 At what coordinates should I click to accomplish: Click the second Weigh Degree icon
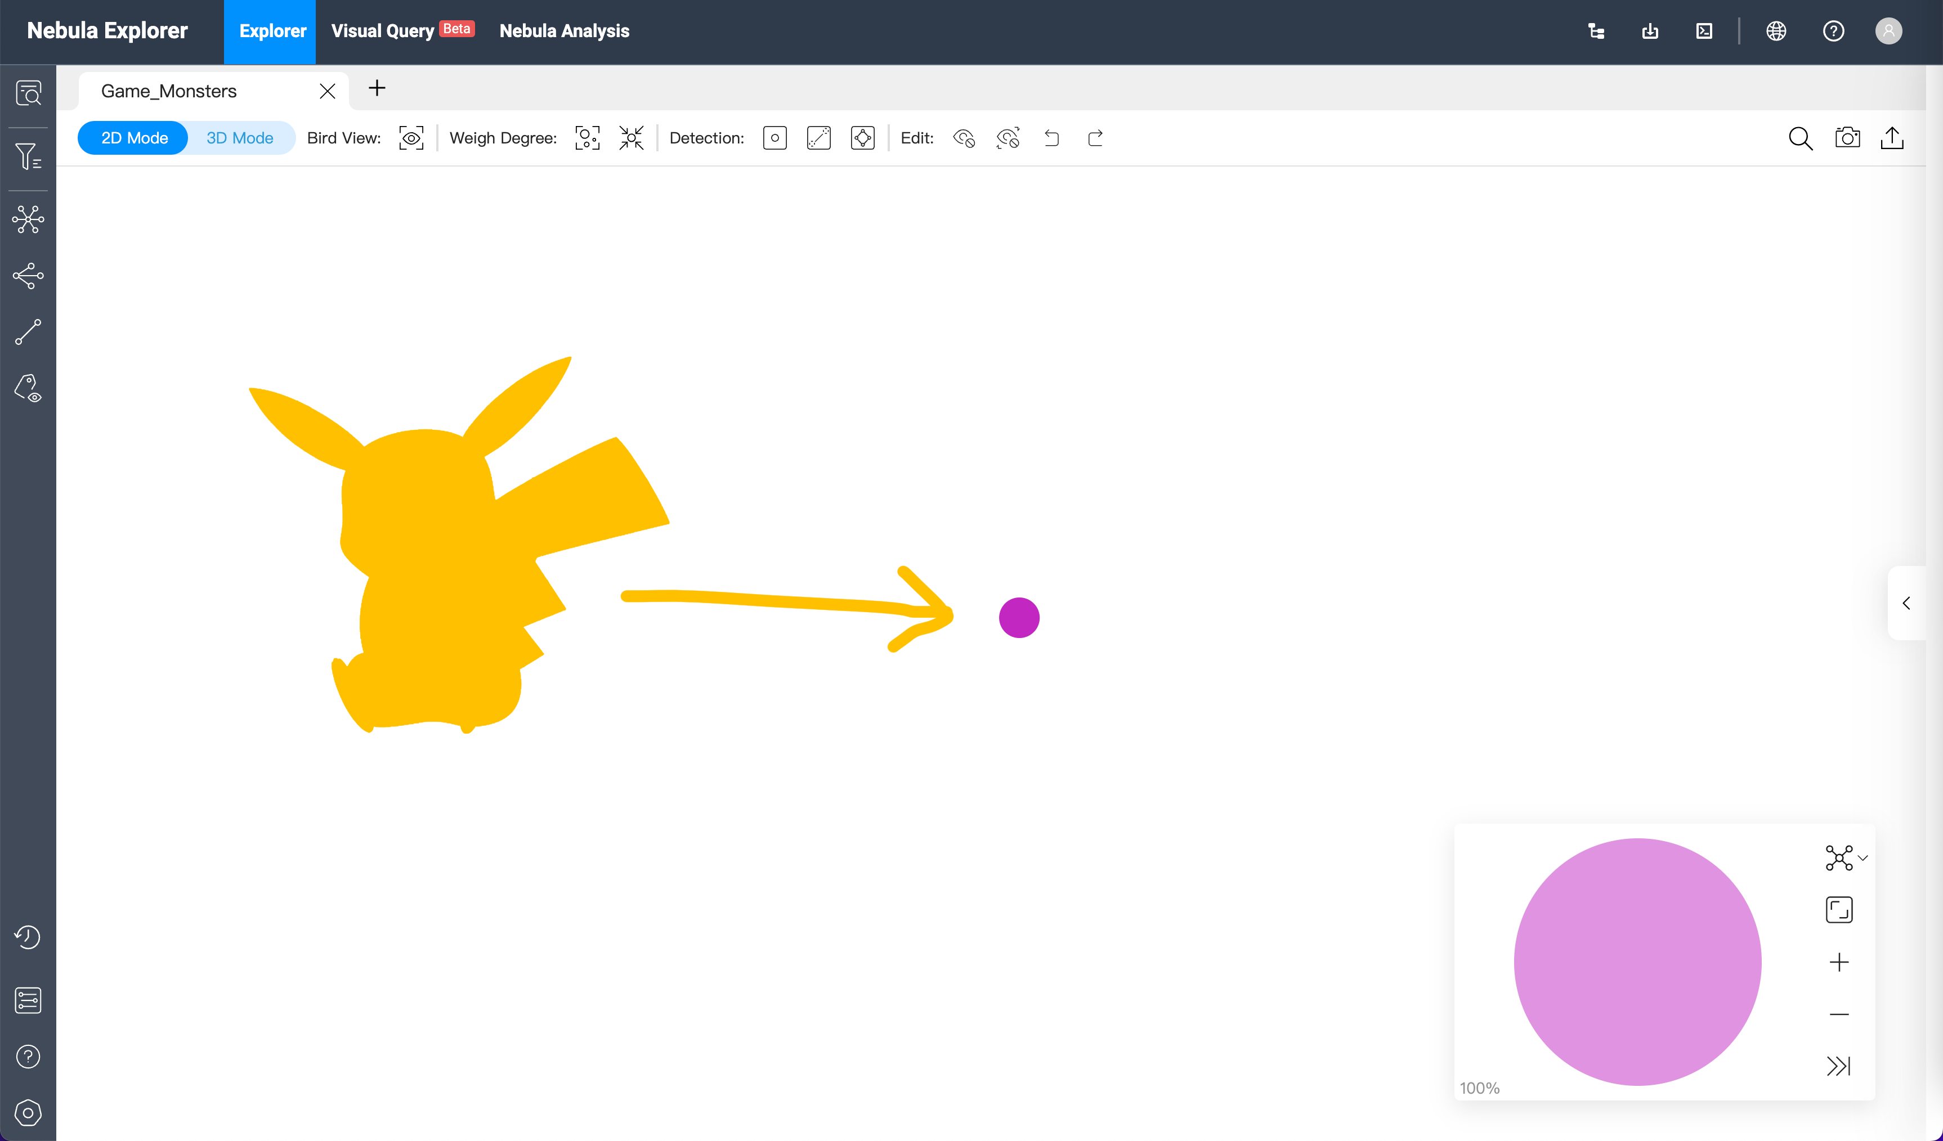[x=632, y=138]
